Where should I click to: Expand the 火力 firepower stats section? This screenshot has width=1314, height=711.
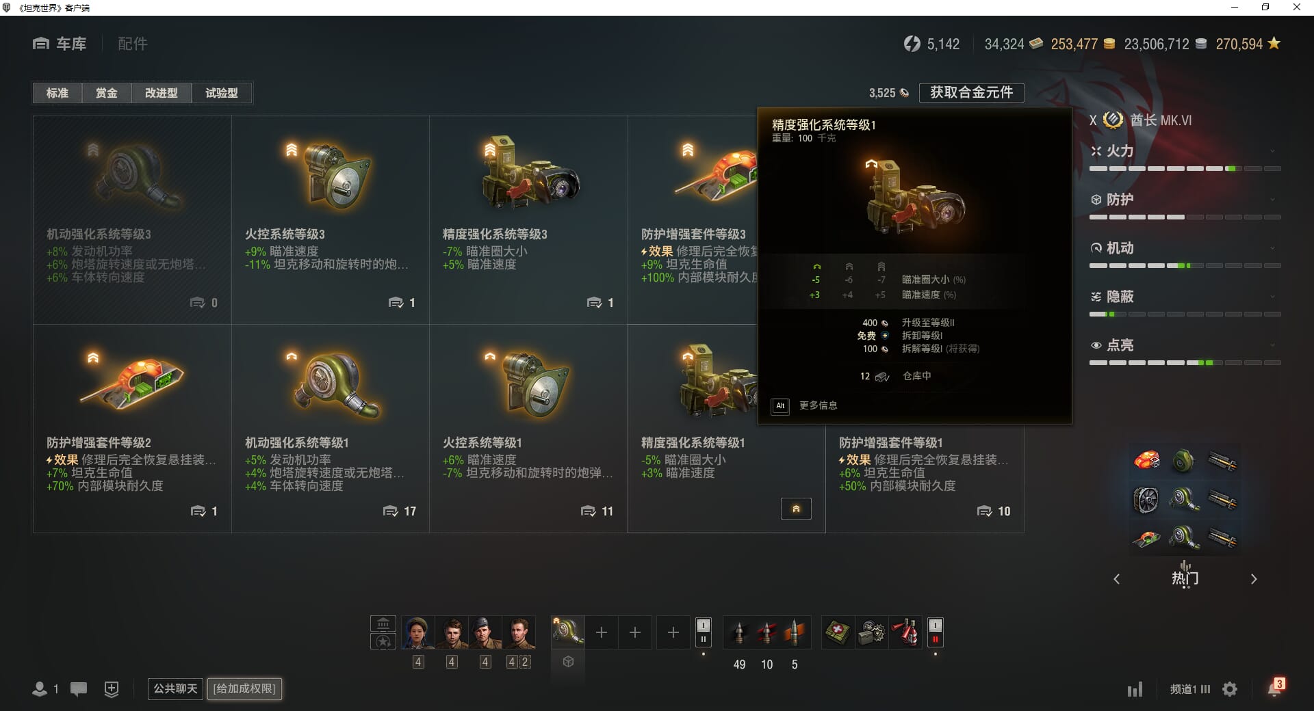(1185, 151)
